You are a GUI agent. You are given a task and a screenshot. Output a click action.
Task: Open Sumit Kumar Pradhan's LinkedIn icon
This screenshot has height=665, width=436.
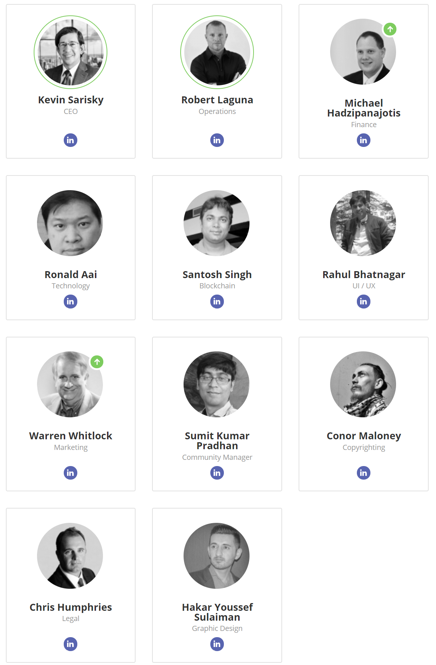tap(217, 473)
